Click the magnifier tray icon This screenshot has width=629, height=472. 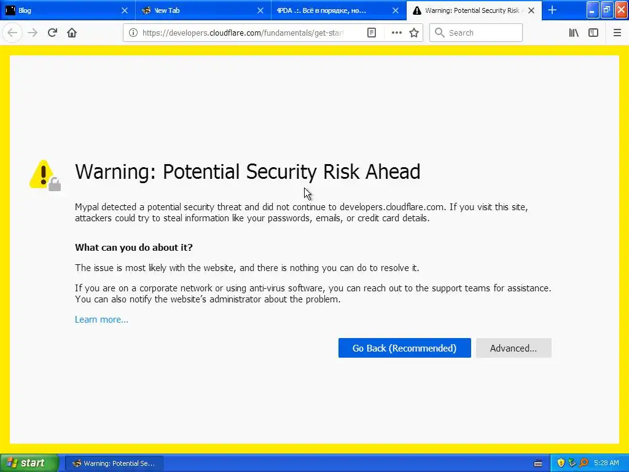click(584, 463)
